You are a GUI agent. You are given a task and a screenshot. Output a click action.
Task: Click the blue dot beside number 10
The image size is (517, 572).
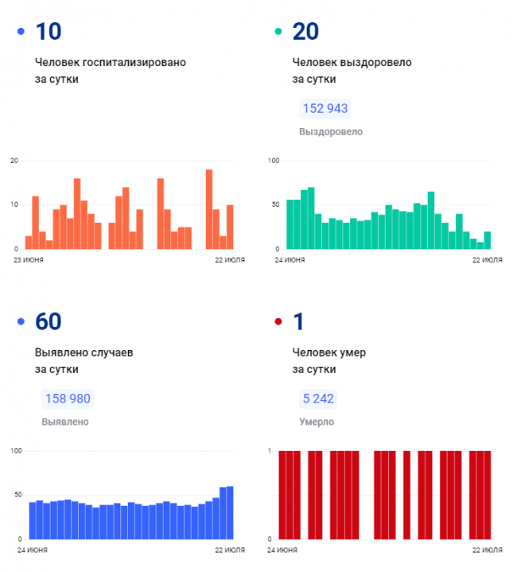coord(21,32)
